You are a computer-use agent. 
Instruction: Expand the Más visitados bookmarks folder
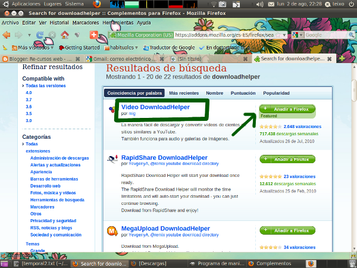pyautogui.click(x=33, y=48)
